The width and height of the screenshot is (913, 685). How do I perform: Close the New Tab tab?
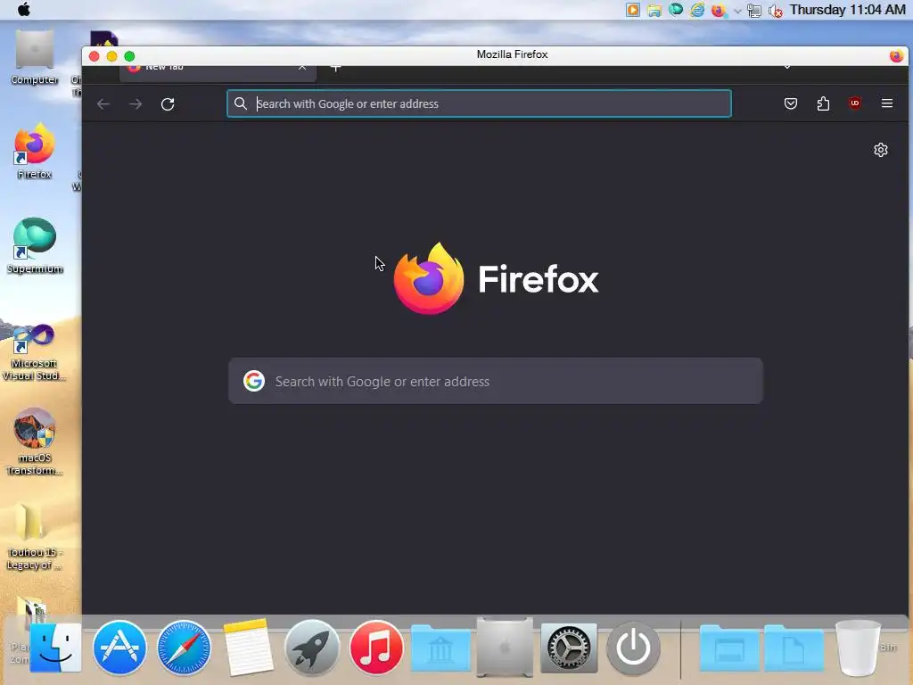pos(302,68)
